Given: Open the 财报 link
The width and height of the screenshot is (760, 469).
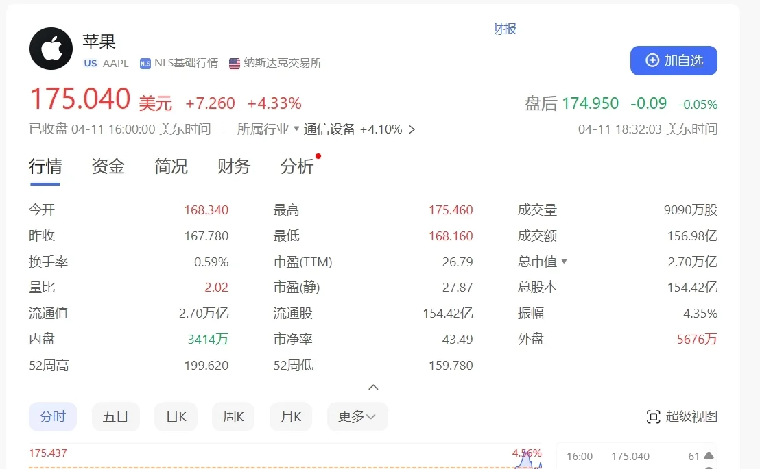Looking at the screenshot, I should click(x=506, y=29).
